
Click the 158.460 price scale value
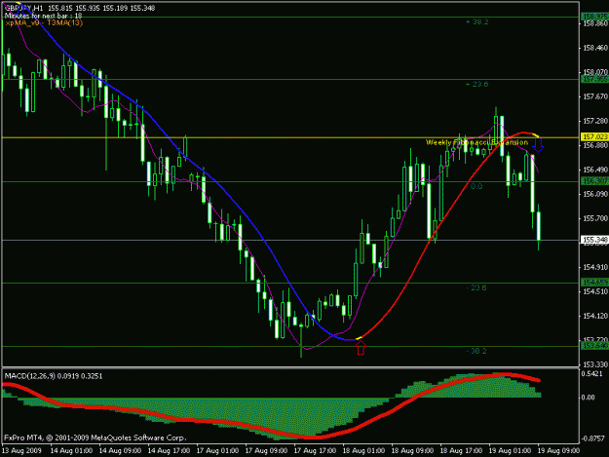595,48
